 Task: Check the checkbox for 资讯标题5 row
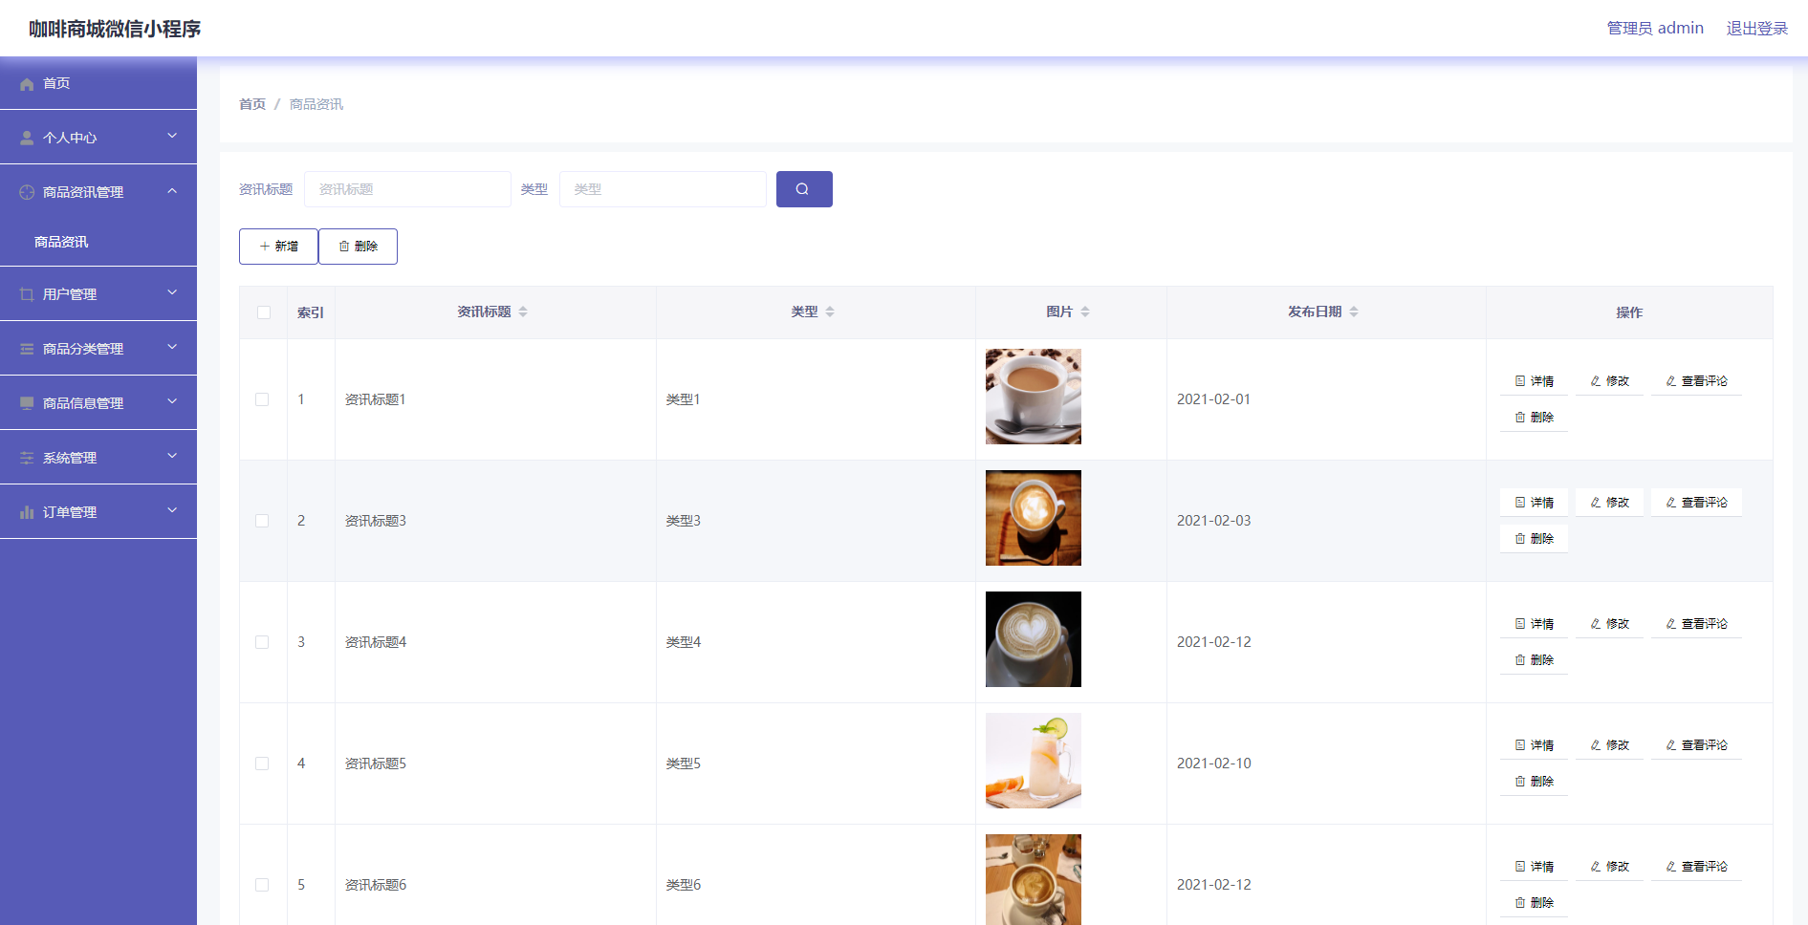(262, 764)
